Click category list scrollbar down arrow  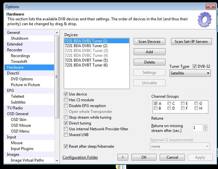point(57,161)
